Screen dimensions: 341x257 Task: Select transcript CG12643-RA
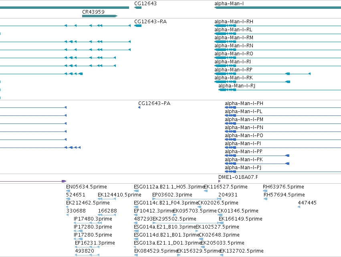pyautogui.click(x=151, y=22)
